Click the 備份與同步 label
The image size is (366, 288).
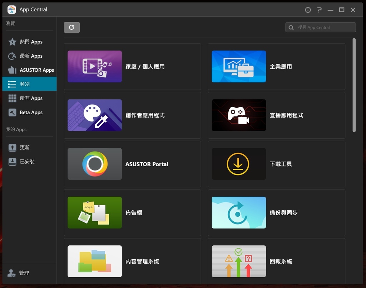click(283, 213)
